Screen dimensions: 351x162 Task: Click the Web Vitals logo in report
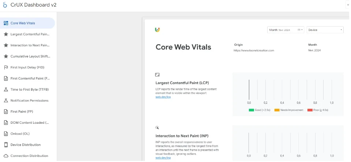[x=157, y=29]
